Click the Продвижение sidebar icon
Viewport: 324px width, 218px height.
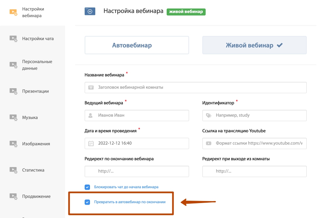click(13, 196)
